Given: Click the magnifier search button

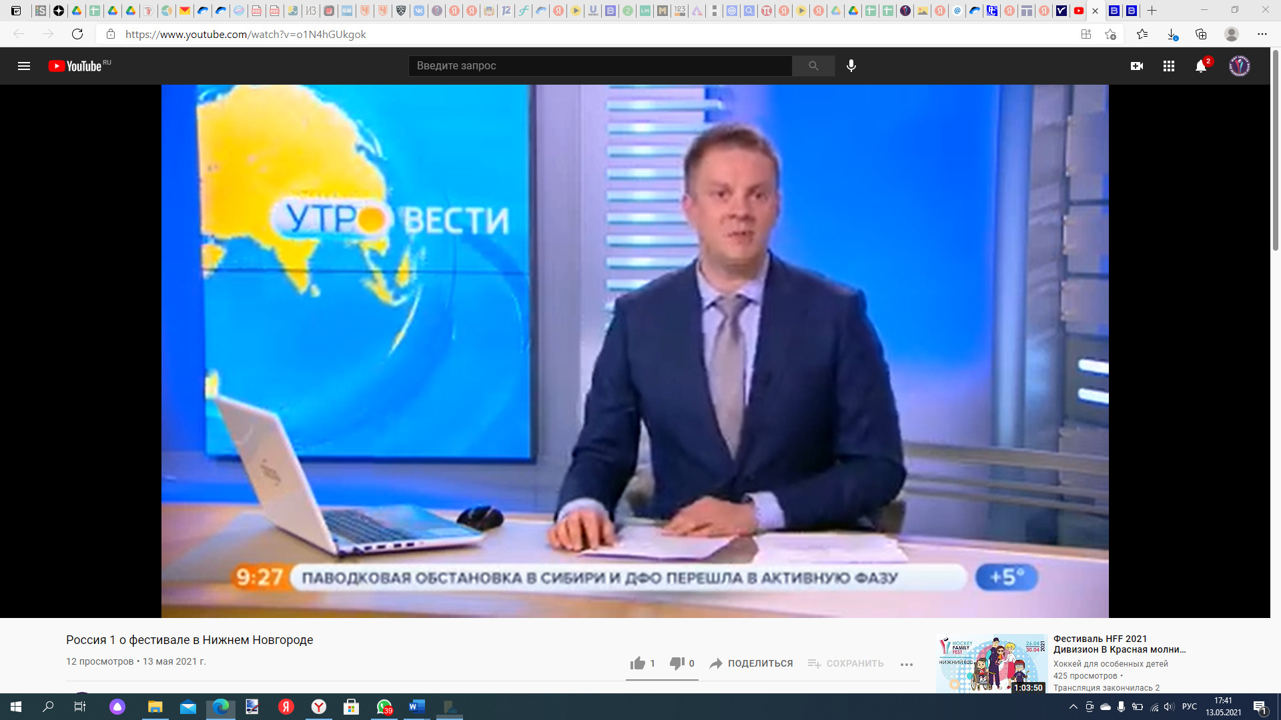Looking at the screenshot, I should click(813, 66).
